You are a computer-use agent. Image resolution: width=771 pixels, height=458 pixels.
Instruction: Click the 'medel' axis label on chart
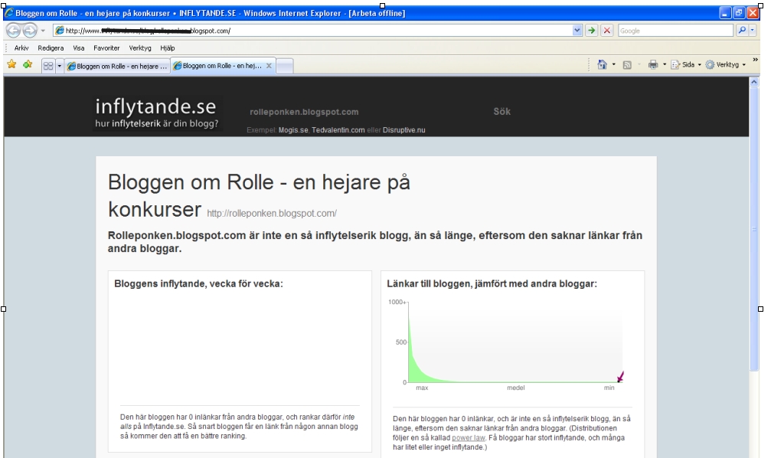point(516,388)
